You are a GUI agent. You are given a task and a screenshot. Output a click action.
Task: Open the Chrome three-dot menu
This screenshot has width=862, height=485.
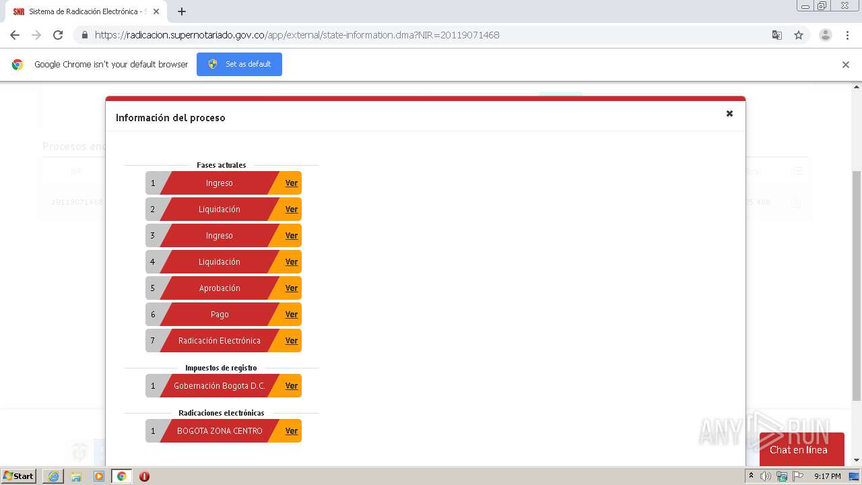pyautogui.click(x=848, y=35)
